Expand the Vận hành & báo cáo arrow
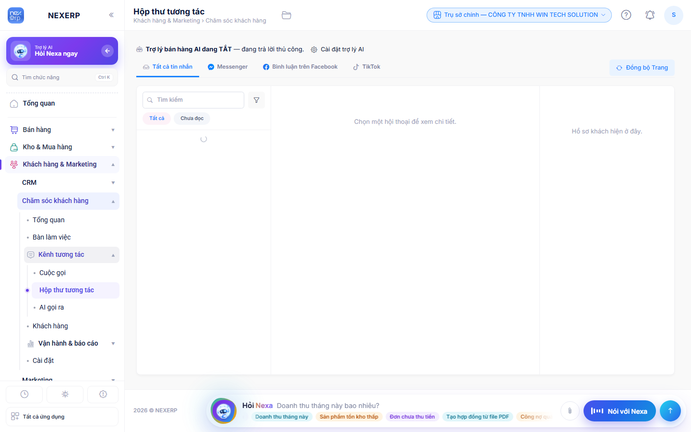Screen dimensions: 691x432 click(x=113, y=344)
